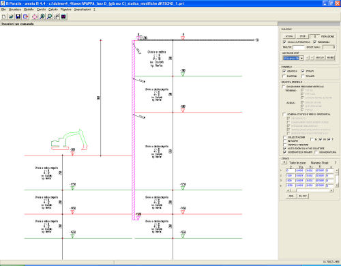341x266 pixels.
Task: Open the Carichi menu
Action: [41, 10]
